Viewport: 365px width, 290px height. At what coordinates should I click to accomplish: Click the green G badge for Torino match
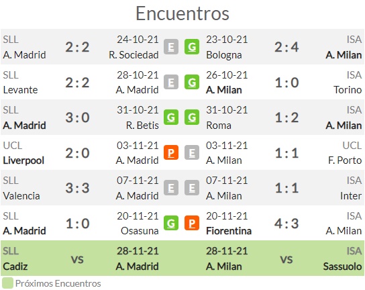192,82
